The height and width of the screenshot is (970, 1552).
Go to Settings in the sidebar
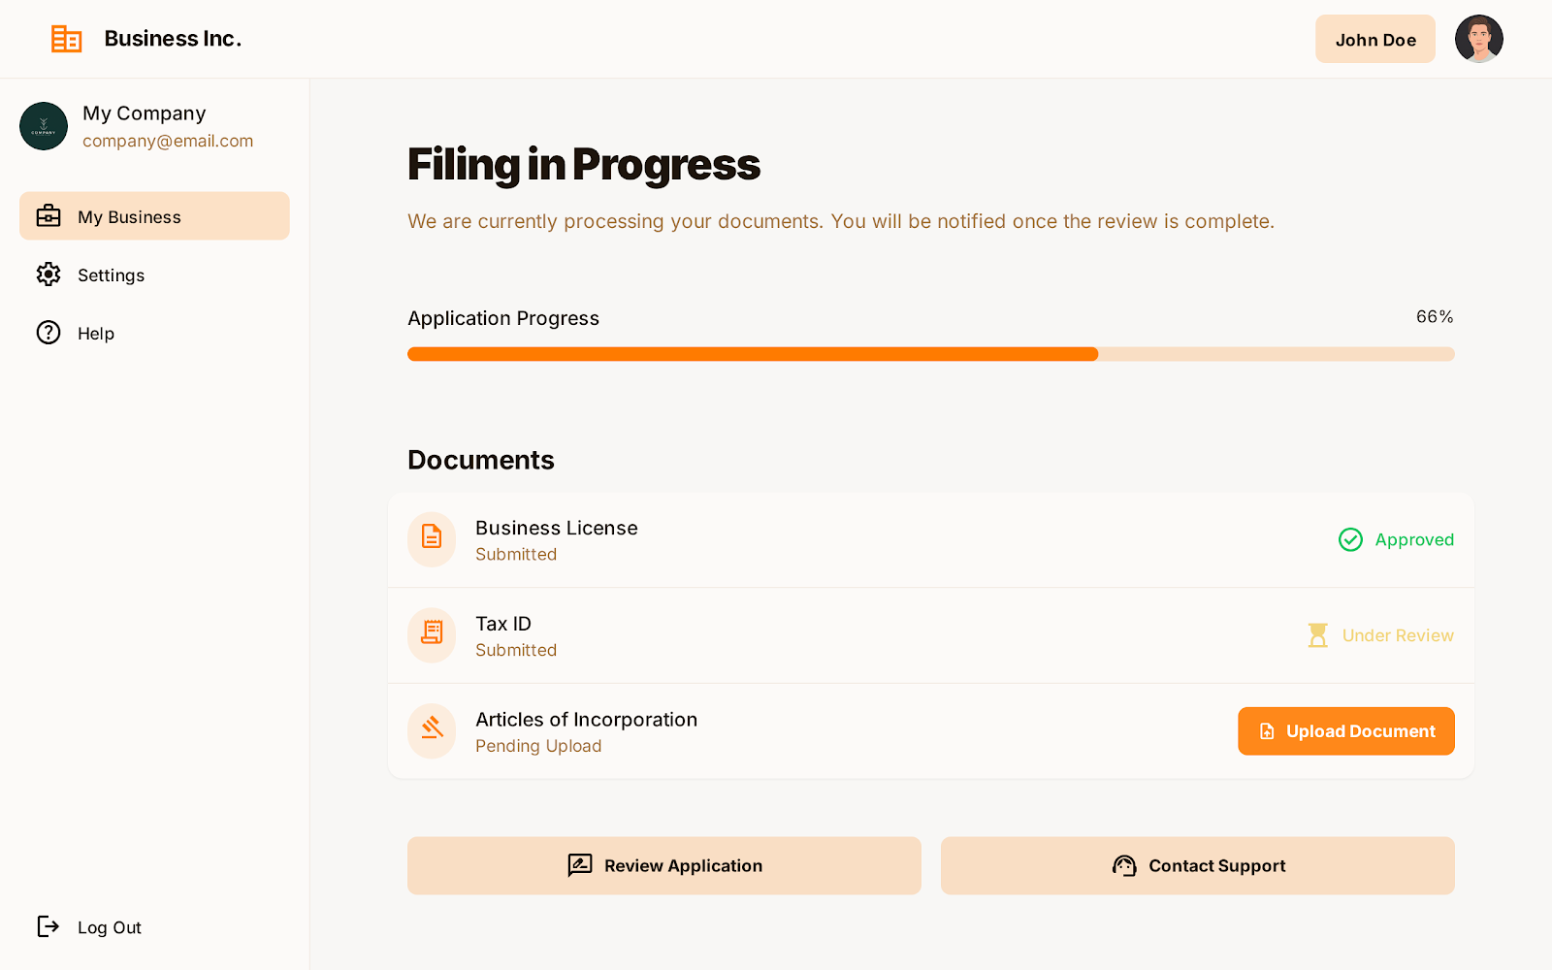click(111, 275)
